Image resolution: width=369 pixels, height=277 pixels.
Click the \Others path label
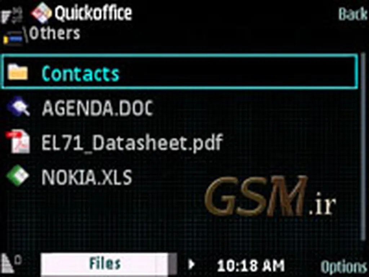click(x=54, y=34)
